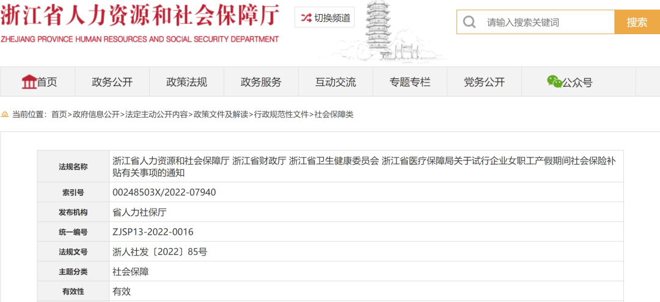Click the 社会保障类 breadcrumb link

334,115
